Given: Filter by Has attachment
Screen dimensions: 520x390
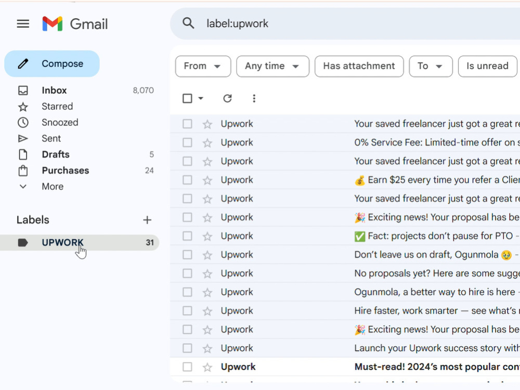Looking at the screenshot, I should click(x=359, y=66).
